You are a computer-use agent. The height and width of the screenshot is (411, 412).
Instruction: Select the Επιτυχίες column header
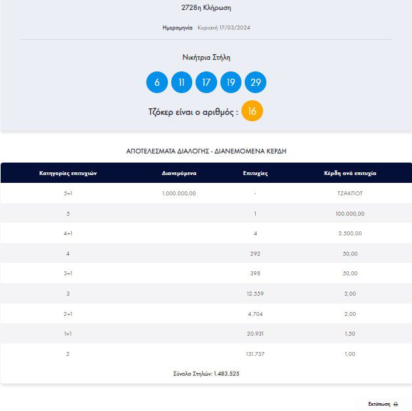(x=255, y=173)
